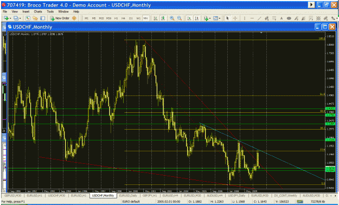The height and width of the screenshot is (205, 339).
Task: Click the New Chart toolbar icon
Action: click(x=5, y=18)
